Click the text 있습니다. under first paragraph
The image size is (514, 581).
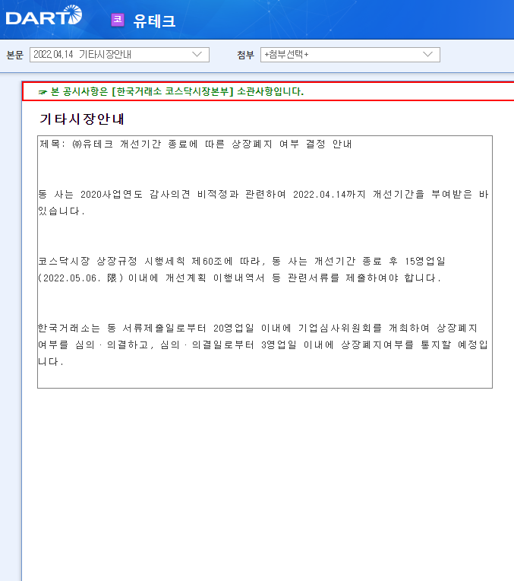[x=61, y=211]
